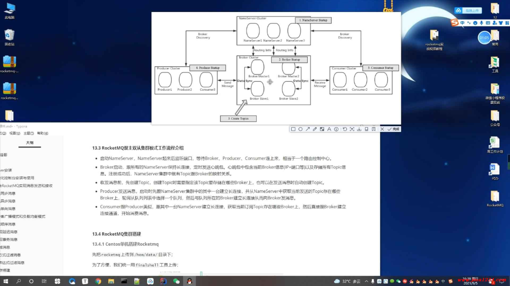Image resolution: width=510 pixels, height=286 pixels.
Task: Select the RocketMQ folder on right desktop
Action: point(495,199)
